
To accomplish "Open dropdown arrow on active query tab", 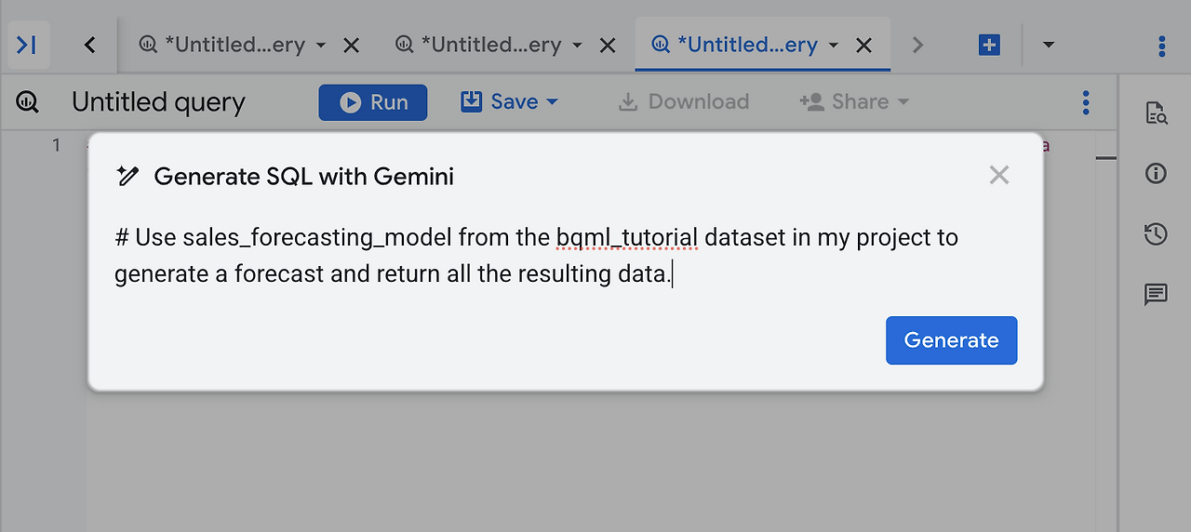I will tap(834, 45).
